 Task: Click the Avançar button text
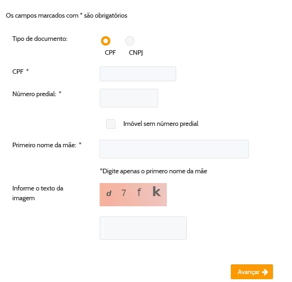point(248,272)
